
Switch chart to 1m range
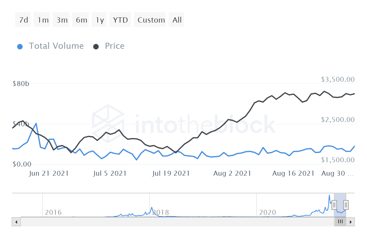(43, 20)
